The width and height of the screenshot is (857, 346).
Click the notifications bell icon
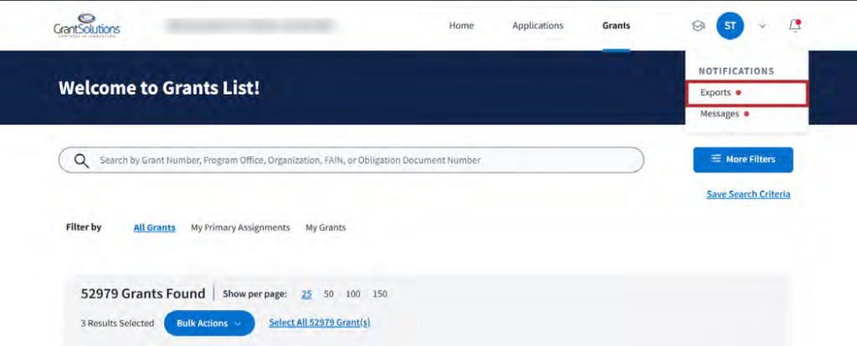pyautogui.click(x=794, y=26)
